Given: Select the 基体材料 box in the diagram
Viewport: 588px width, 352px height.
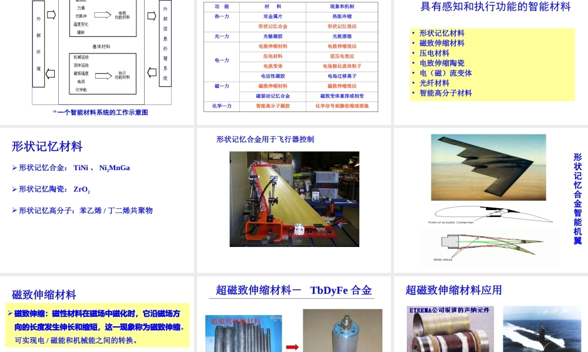Looking at the screenshot, I should click(x=102, y=46).
